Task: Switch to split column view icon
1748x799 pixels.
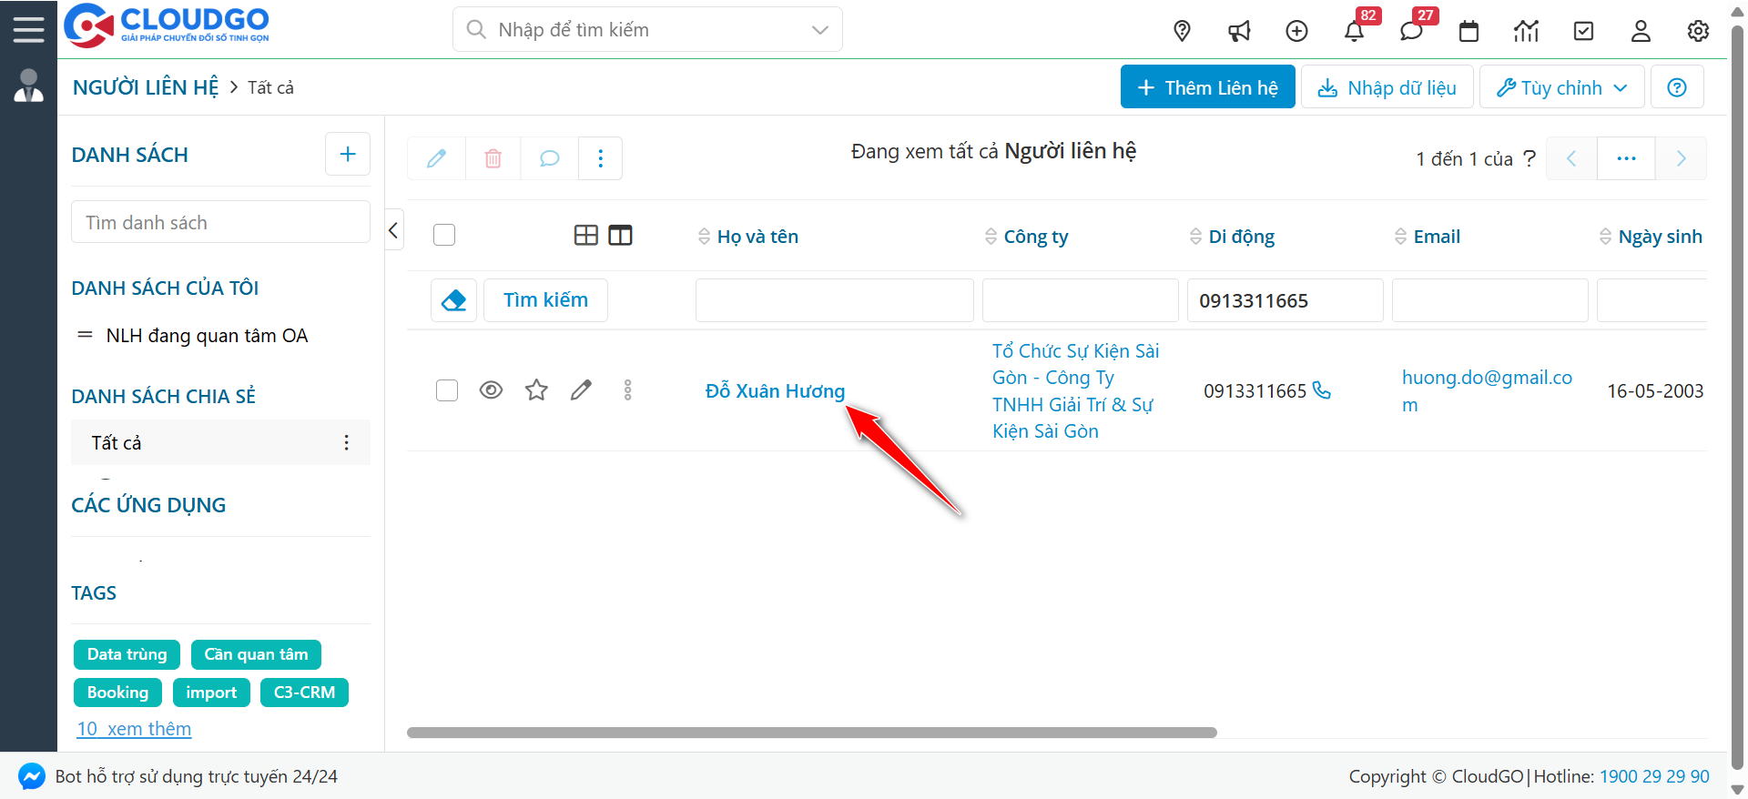Action: pos(620,236)
